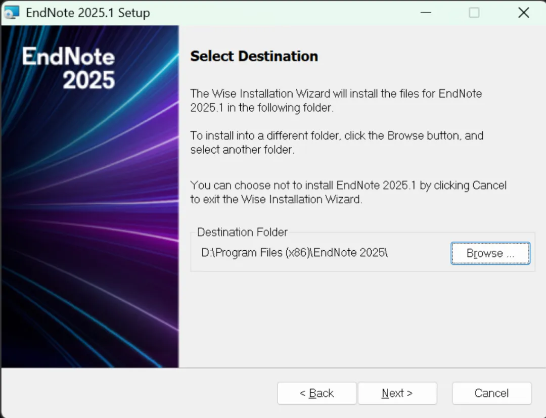Proceed with the Next > button
Screen dimensions: 546x418
(x=397, y=393)
